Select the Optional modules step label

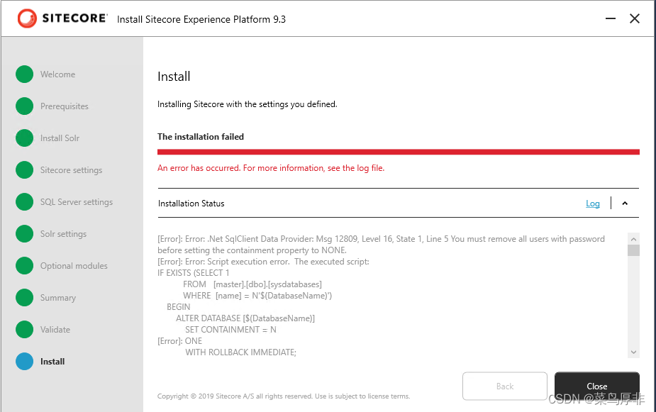coord(74,266)
